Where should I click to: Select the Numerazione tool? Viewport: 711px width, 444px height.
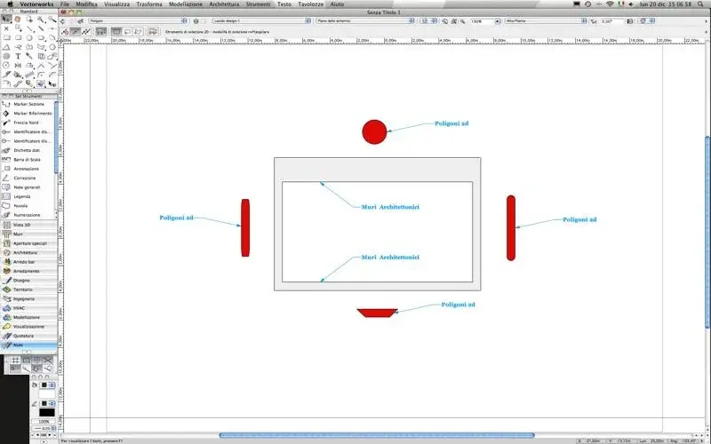(x=28, y=215)
